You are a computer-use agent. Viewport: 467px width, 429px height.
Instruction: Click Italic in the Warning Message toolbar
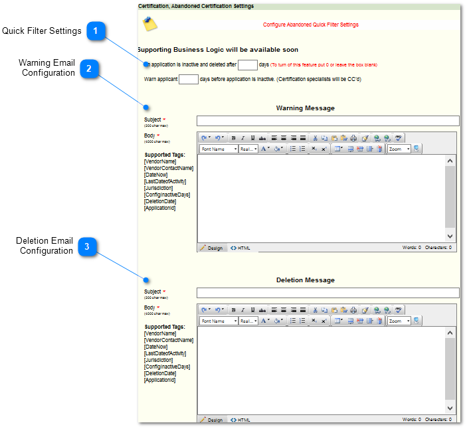(x=243, y=138)
